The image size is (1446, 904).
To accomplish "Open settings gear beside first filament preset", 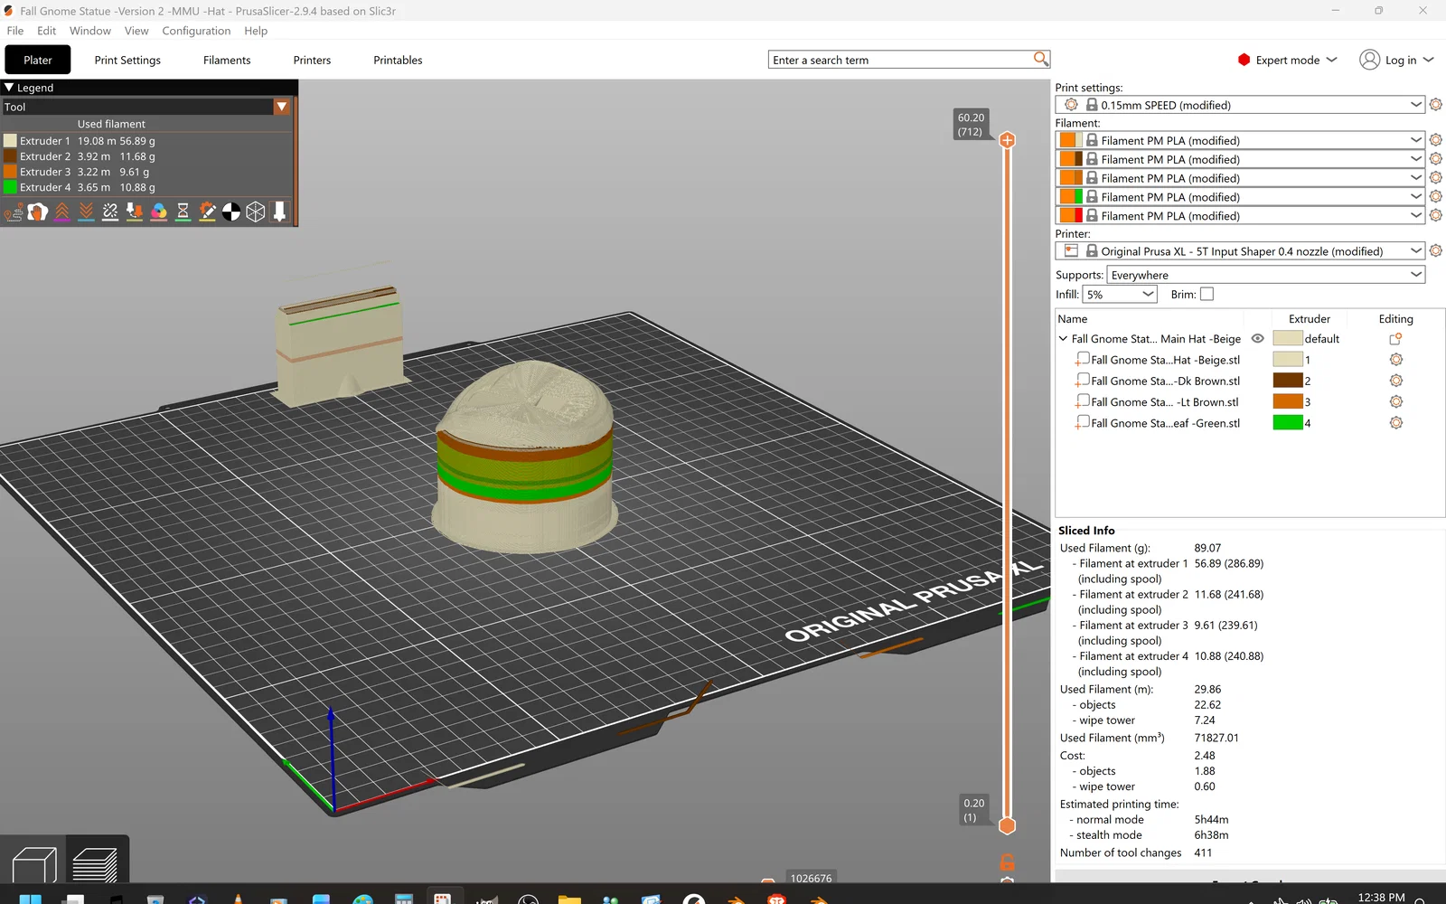I will (x=1435, y=140).
